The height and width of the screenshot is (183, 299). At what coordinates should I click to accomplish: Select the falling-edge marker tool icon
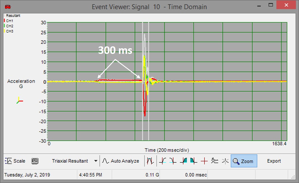pyautogui.click(x=173, y=161)
